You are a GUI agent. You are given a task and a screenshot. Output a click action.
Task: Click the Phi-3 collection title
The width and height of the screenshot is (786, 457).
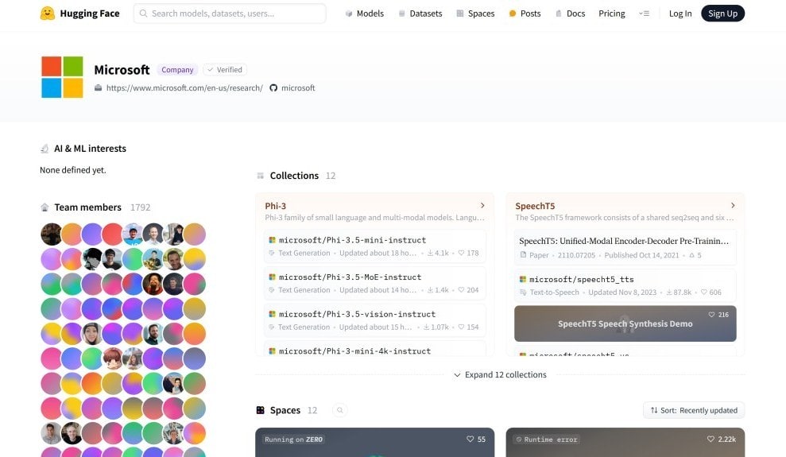coord(275,206)
